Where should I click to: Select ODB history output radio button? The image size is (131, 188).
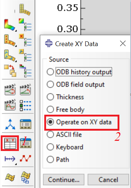79,72
